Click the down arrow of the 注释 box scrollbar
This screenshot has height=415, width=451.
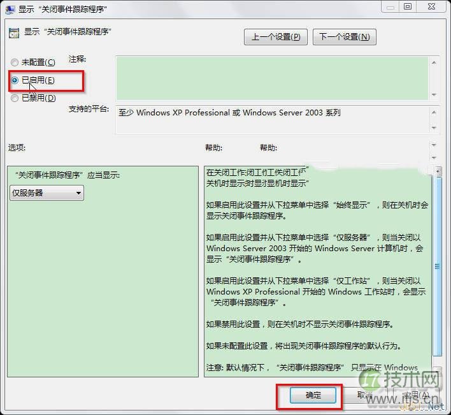434,95
